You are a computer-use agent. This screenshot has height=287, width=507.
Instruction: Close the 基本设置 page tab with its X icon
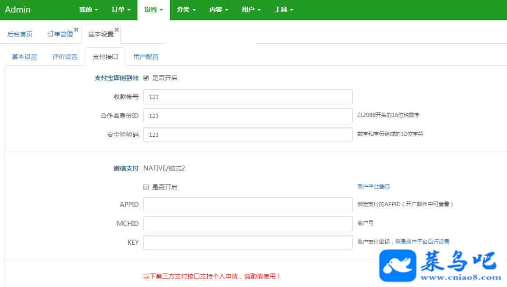(117, 30)
